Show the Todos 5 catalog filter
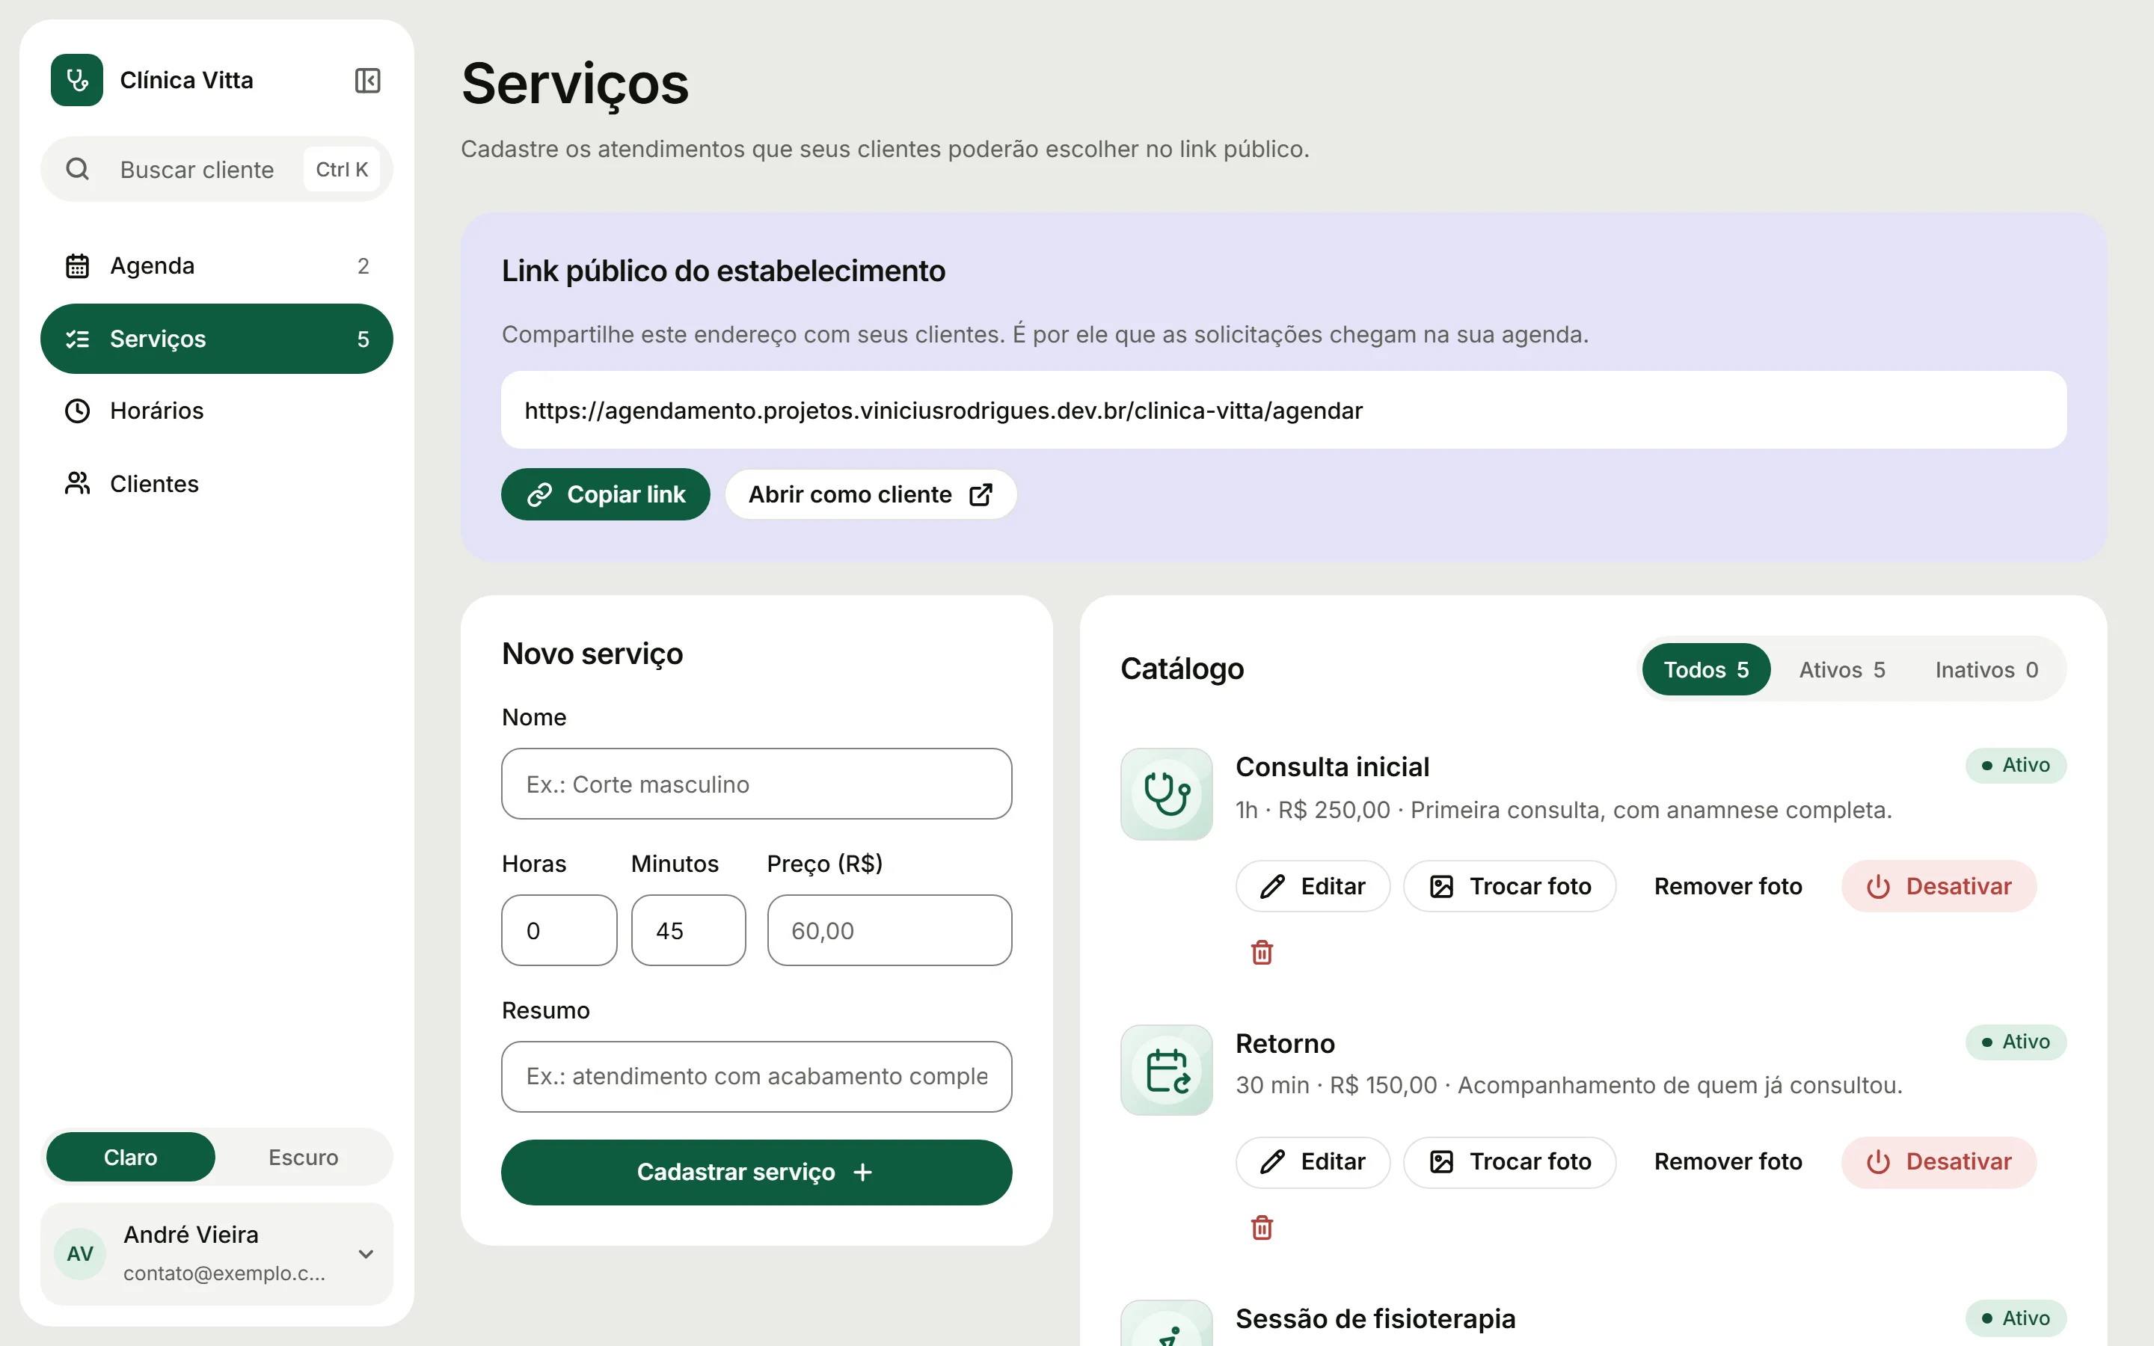Image resolution: width=2154 pixels, height=1346 pixels. 1705,669
